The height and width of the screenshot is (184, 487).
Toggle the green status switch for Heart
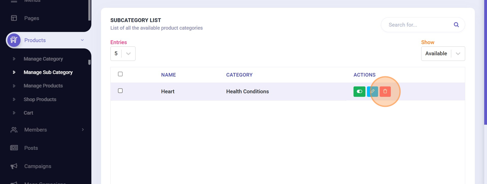pyautogui.click(x=360, y=92)
